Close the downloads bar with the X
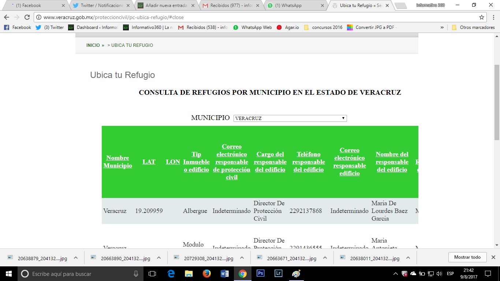Viewport: 500px width, 281px height. pyautogui.click(x=493, y=257)
